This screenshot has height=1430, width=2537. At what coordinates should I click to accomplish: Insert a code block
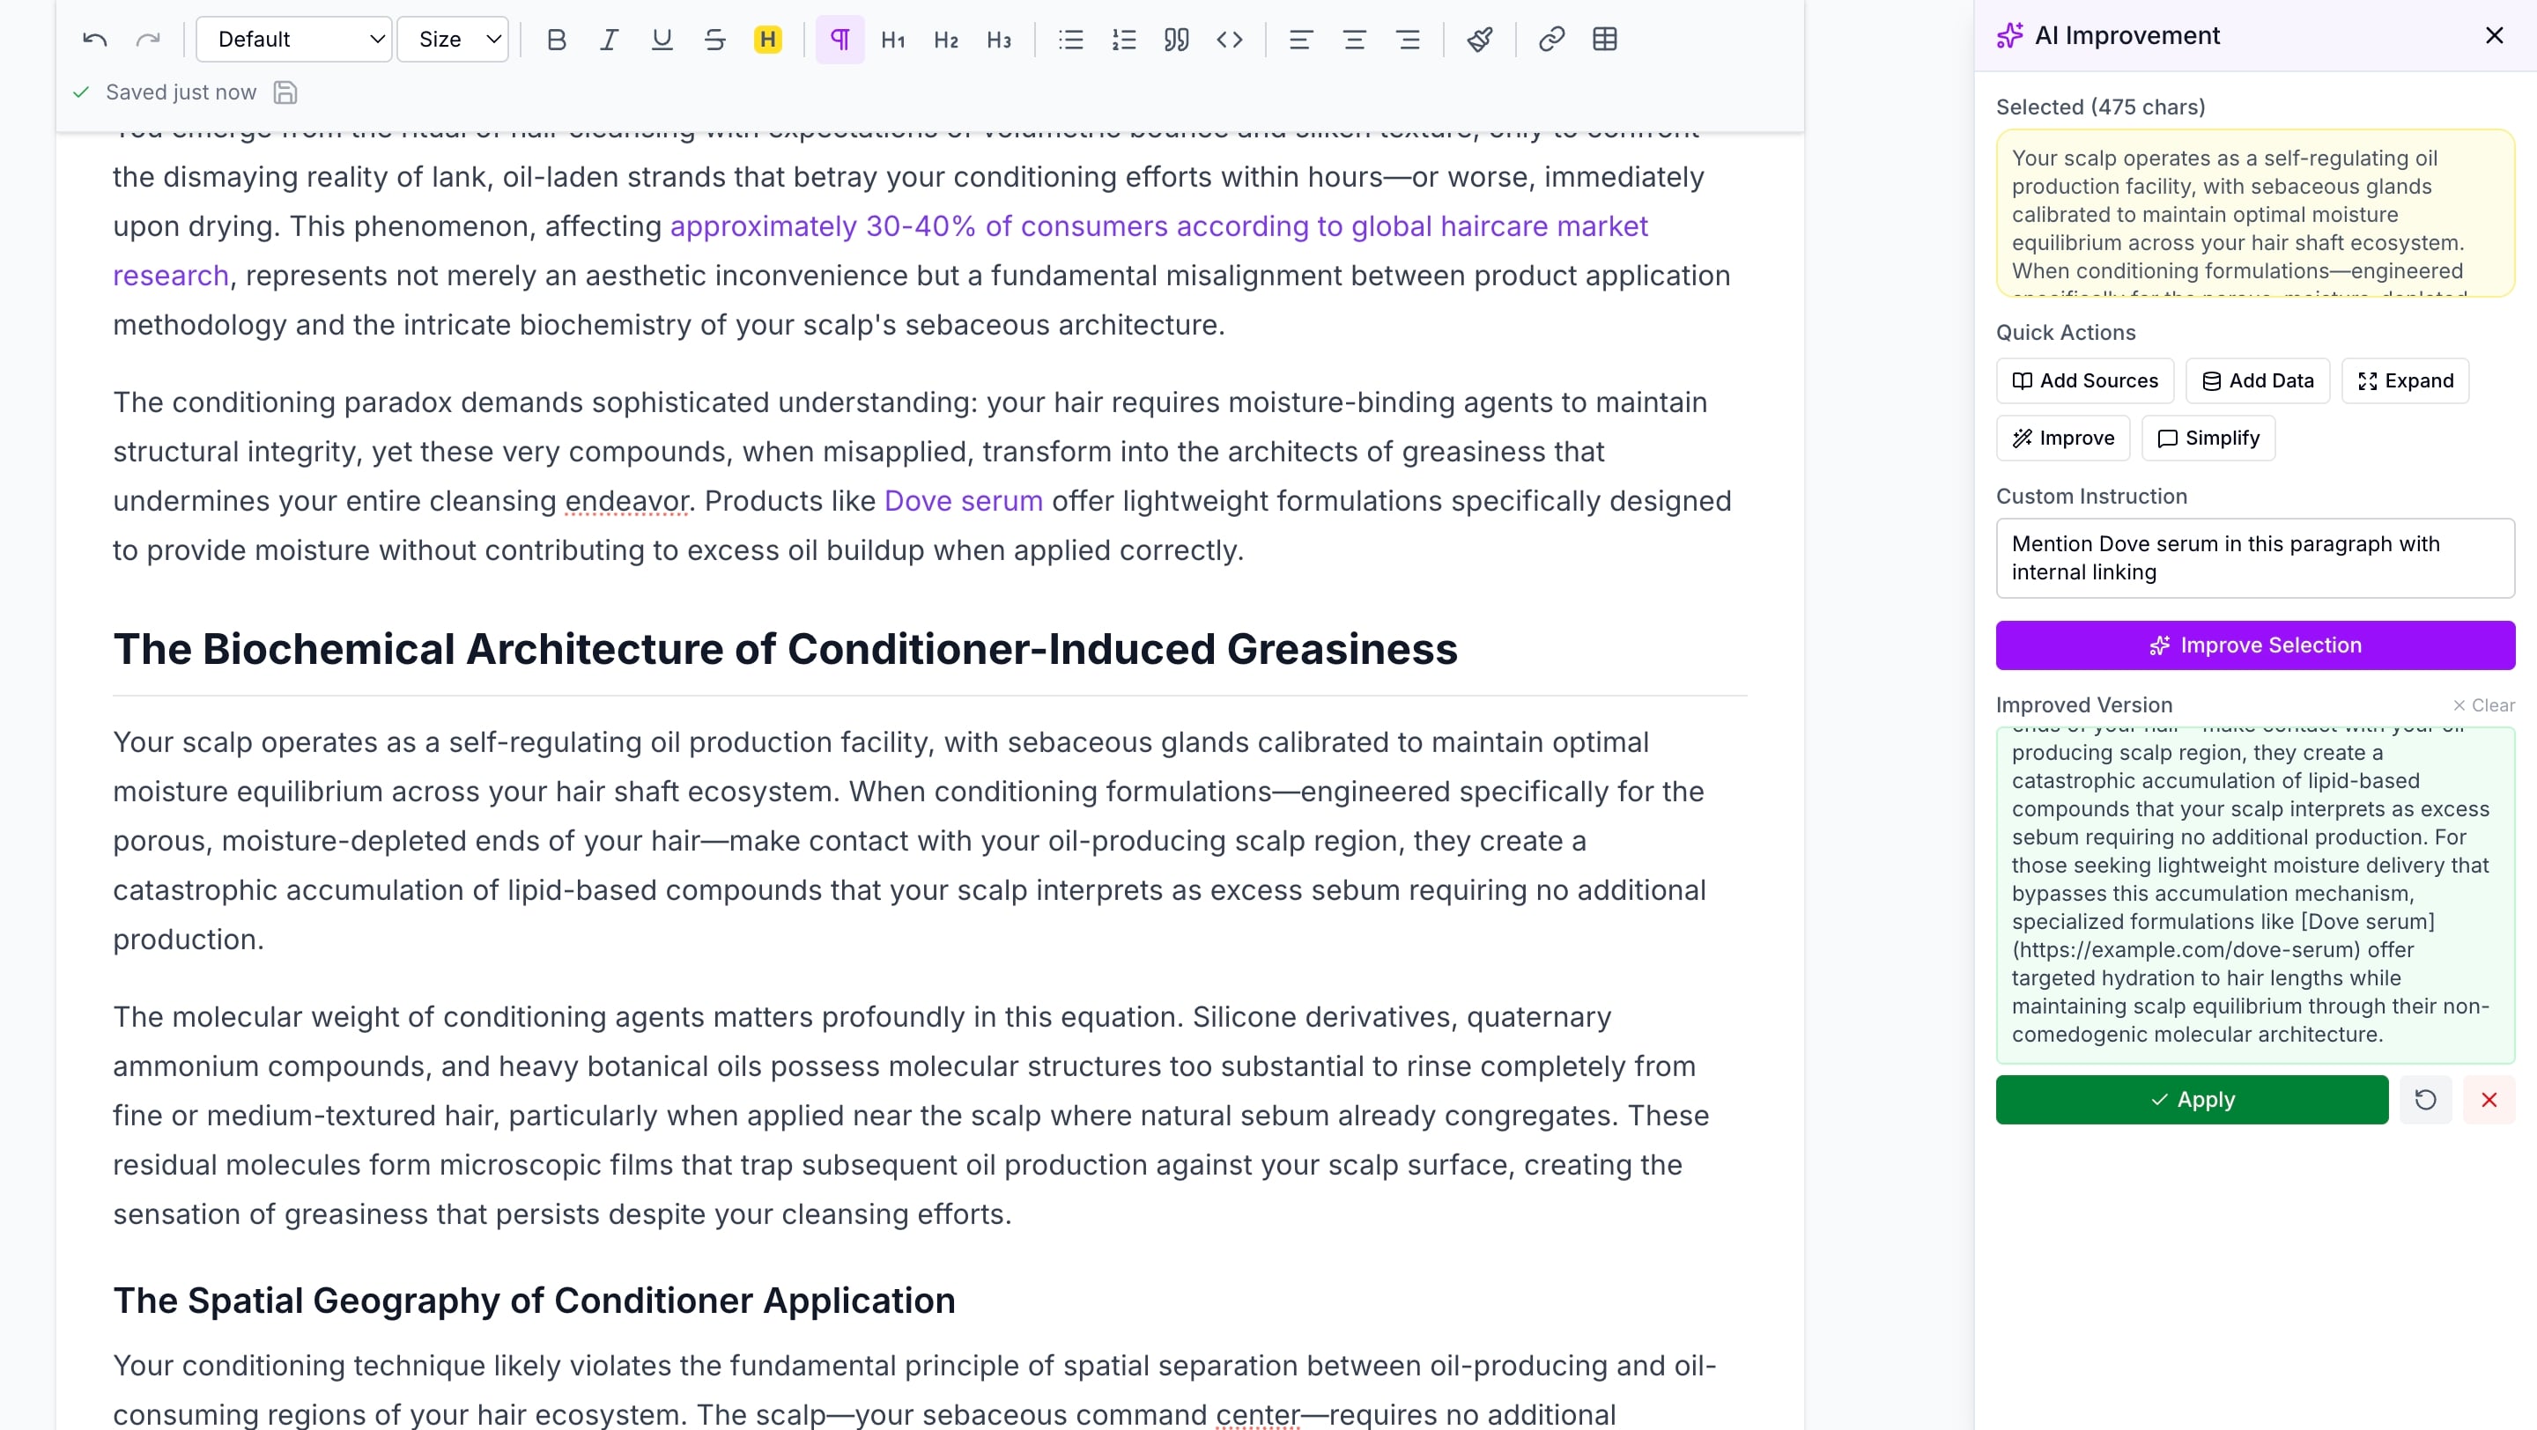1229,40
